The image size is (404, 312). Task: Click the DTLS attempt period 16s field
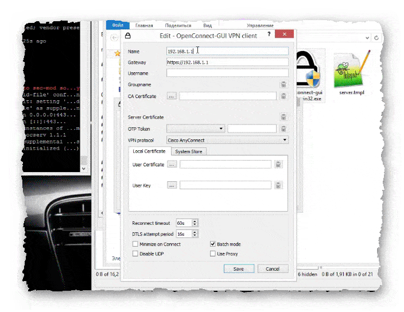[184, 234]
